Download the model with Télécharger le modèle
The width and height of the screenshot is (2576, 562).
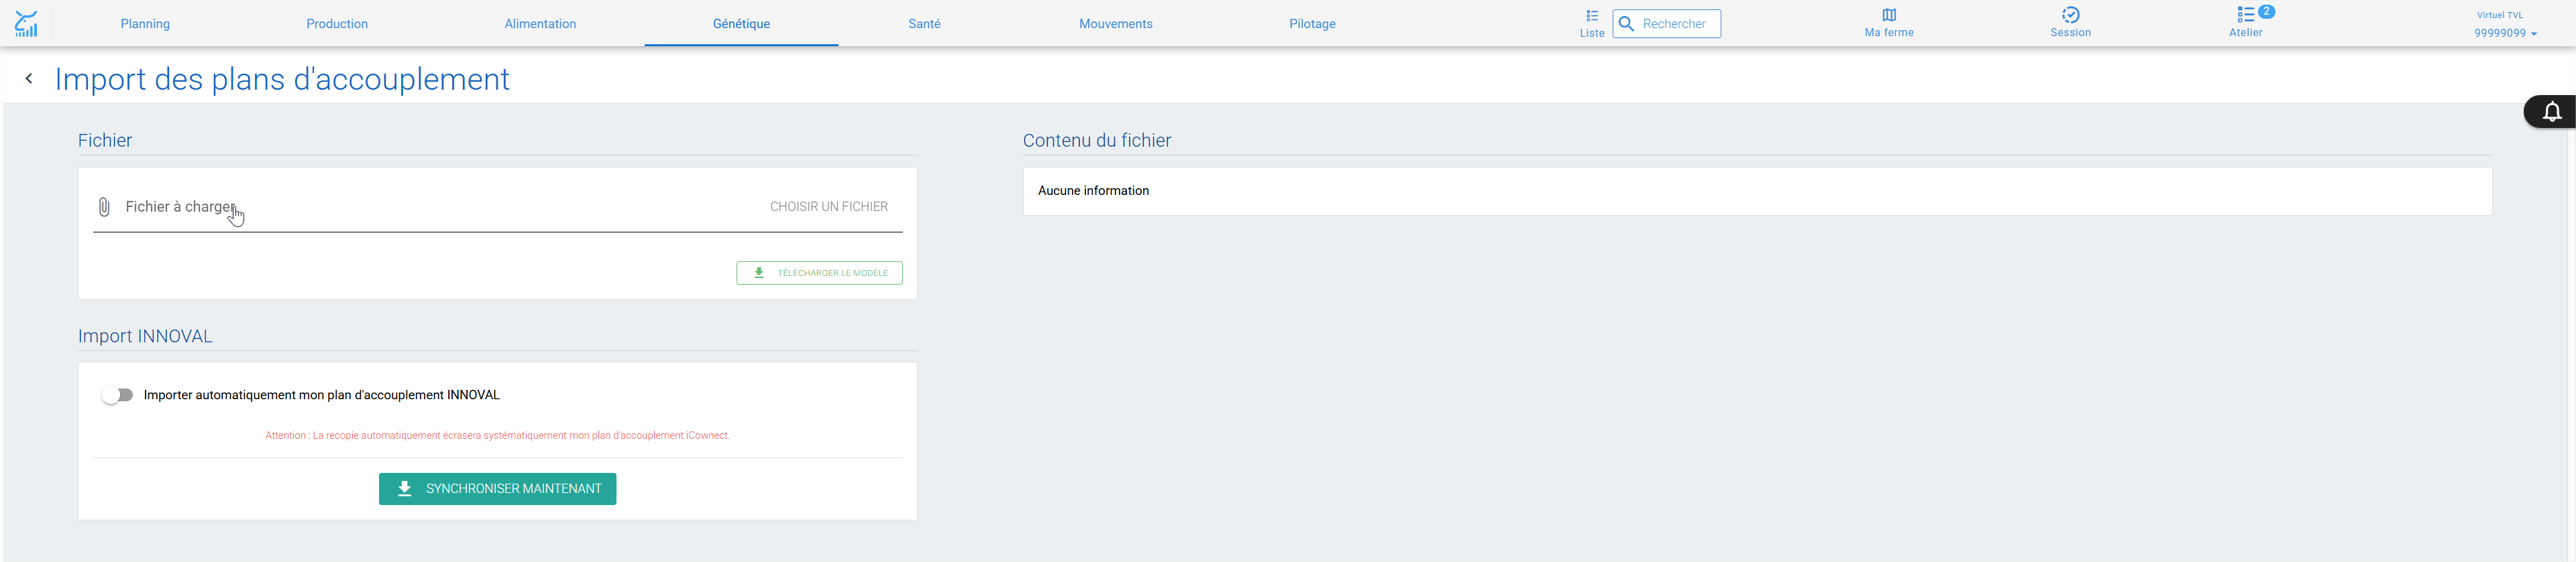pos(819,273)
